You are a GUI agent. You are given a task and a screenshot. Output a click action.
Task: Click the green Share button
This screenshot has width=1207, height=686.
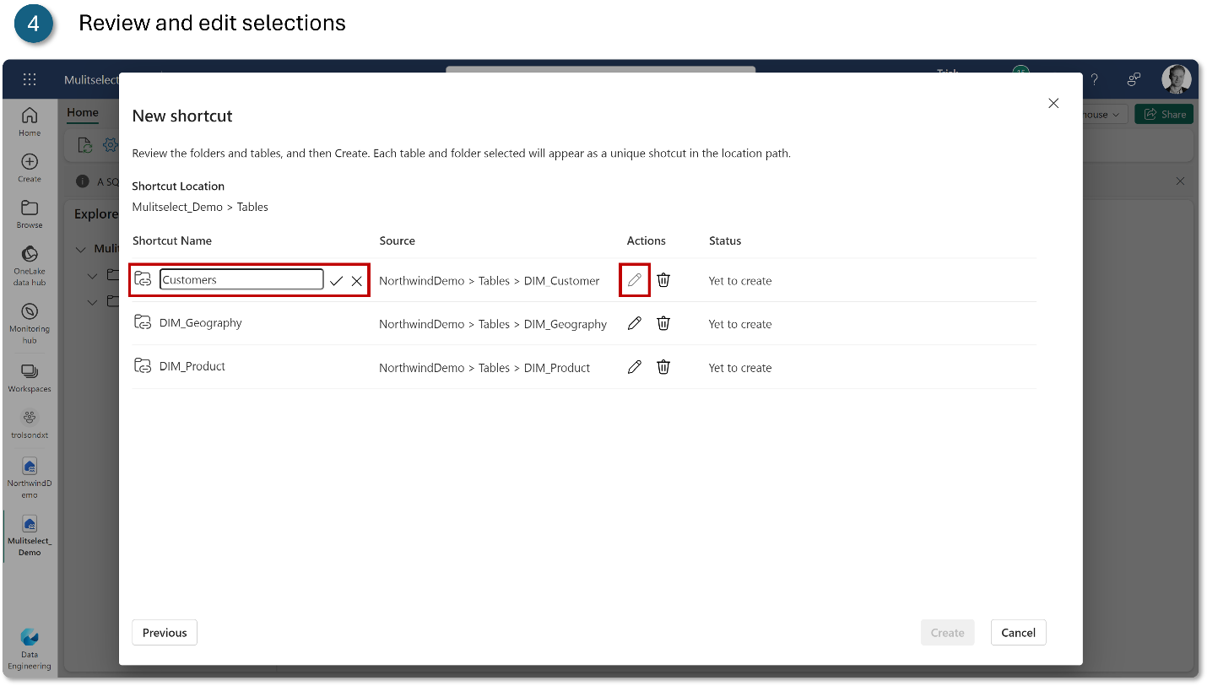tap(1163, 113)
